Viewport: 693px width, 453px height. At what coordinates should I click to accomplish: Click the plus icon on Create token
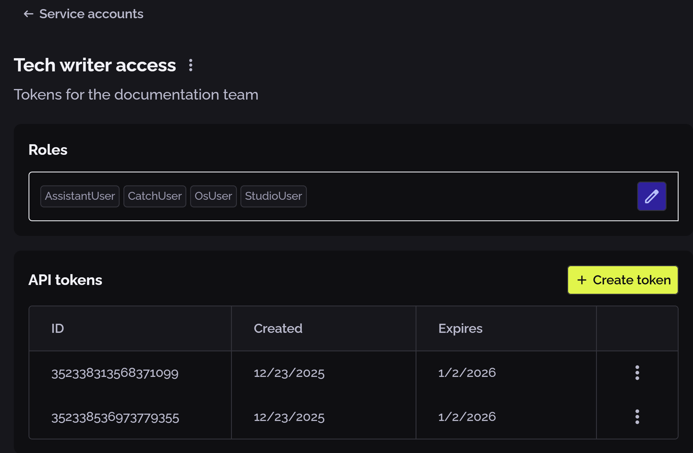click(x=582, y=280)
